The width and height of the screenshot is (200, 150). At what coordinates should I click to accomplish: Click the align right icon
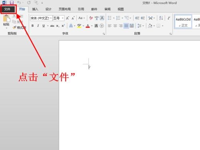click(x=121, y=26)
